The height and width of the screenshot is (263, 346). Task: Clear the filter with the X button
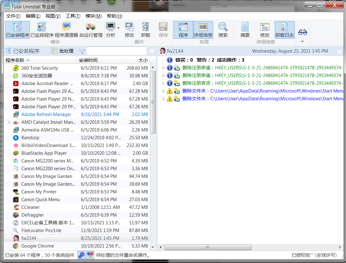(151, 51)
